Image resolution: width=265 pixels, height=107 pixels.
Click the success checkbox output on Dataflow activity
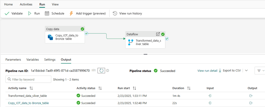167,39
